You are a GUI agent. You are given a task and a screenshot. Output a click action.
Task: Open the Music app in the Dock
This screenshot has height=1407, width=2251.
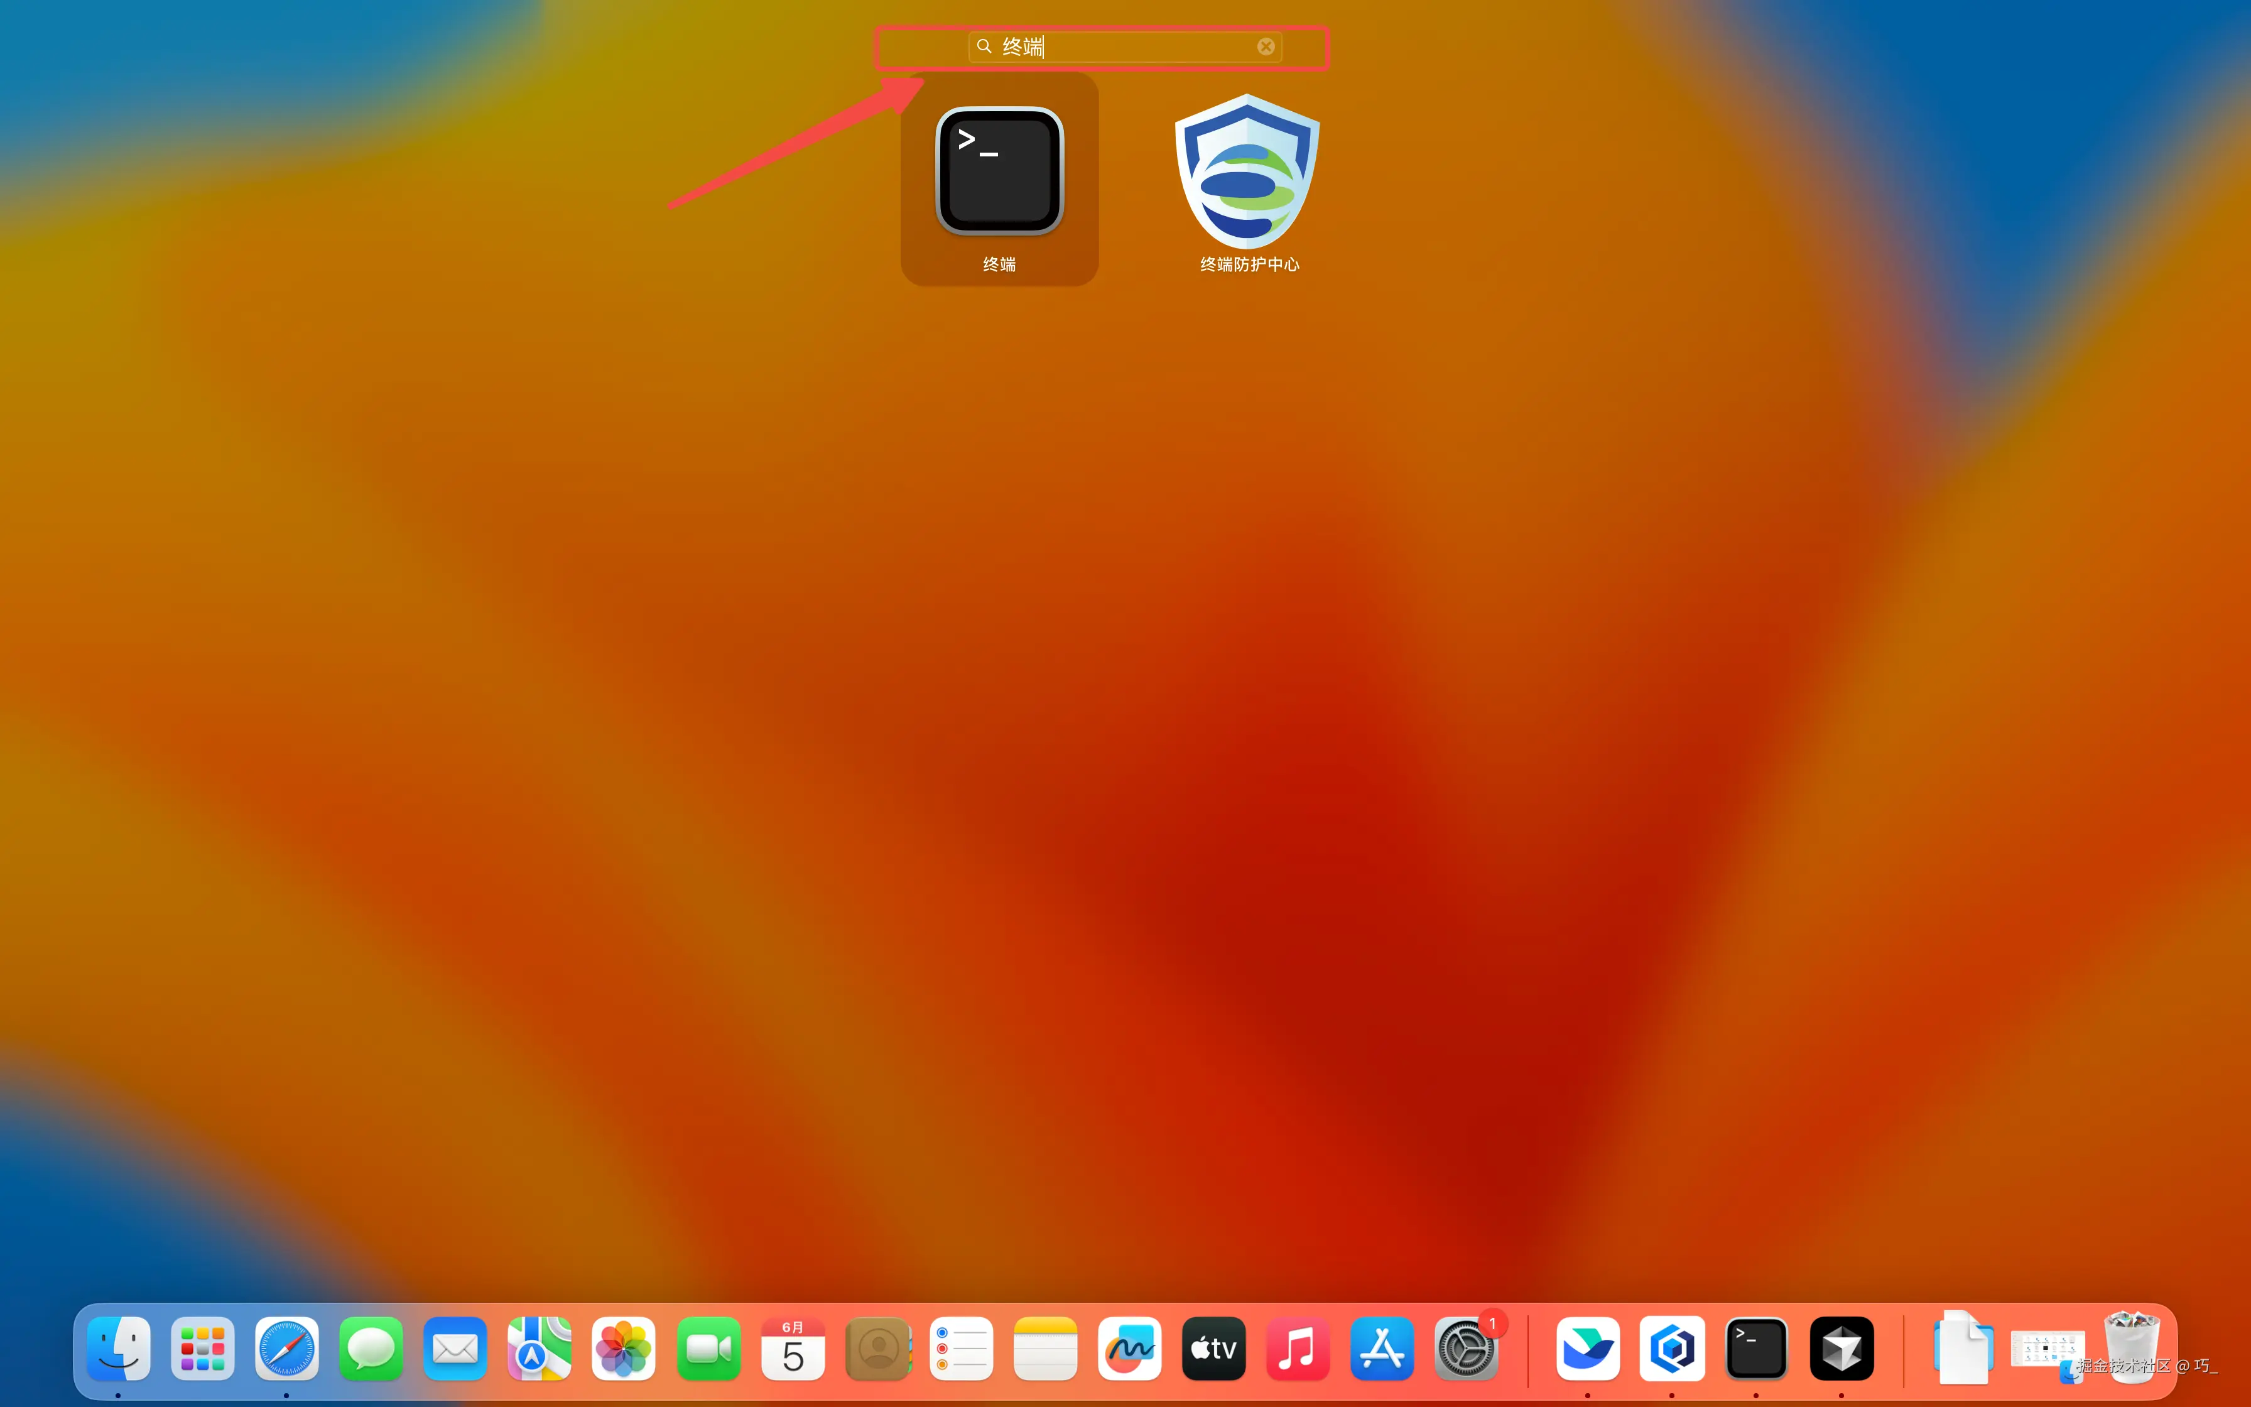(1298, 1349)
